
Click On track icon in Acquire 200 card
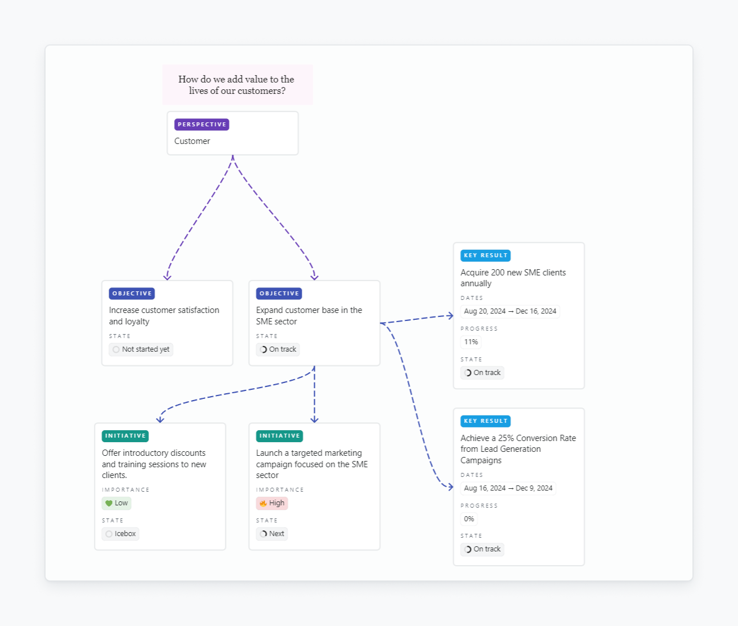coord(468,373)
